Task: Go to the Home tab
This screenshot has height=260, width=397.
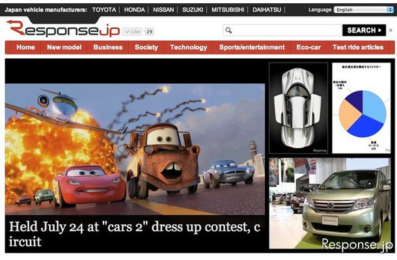Action: (x=25, y=47)
